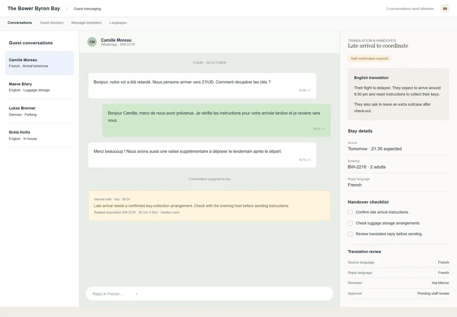Open the Guest directory tab

[x=52, y=23]
